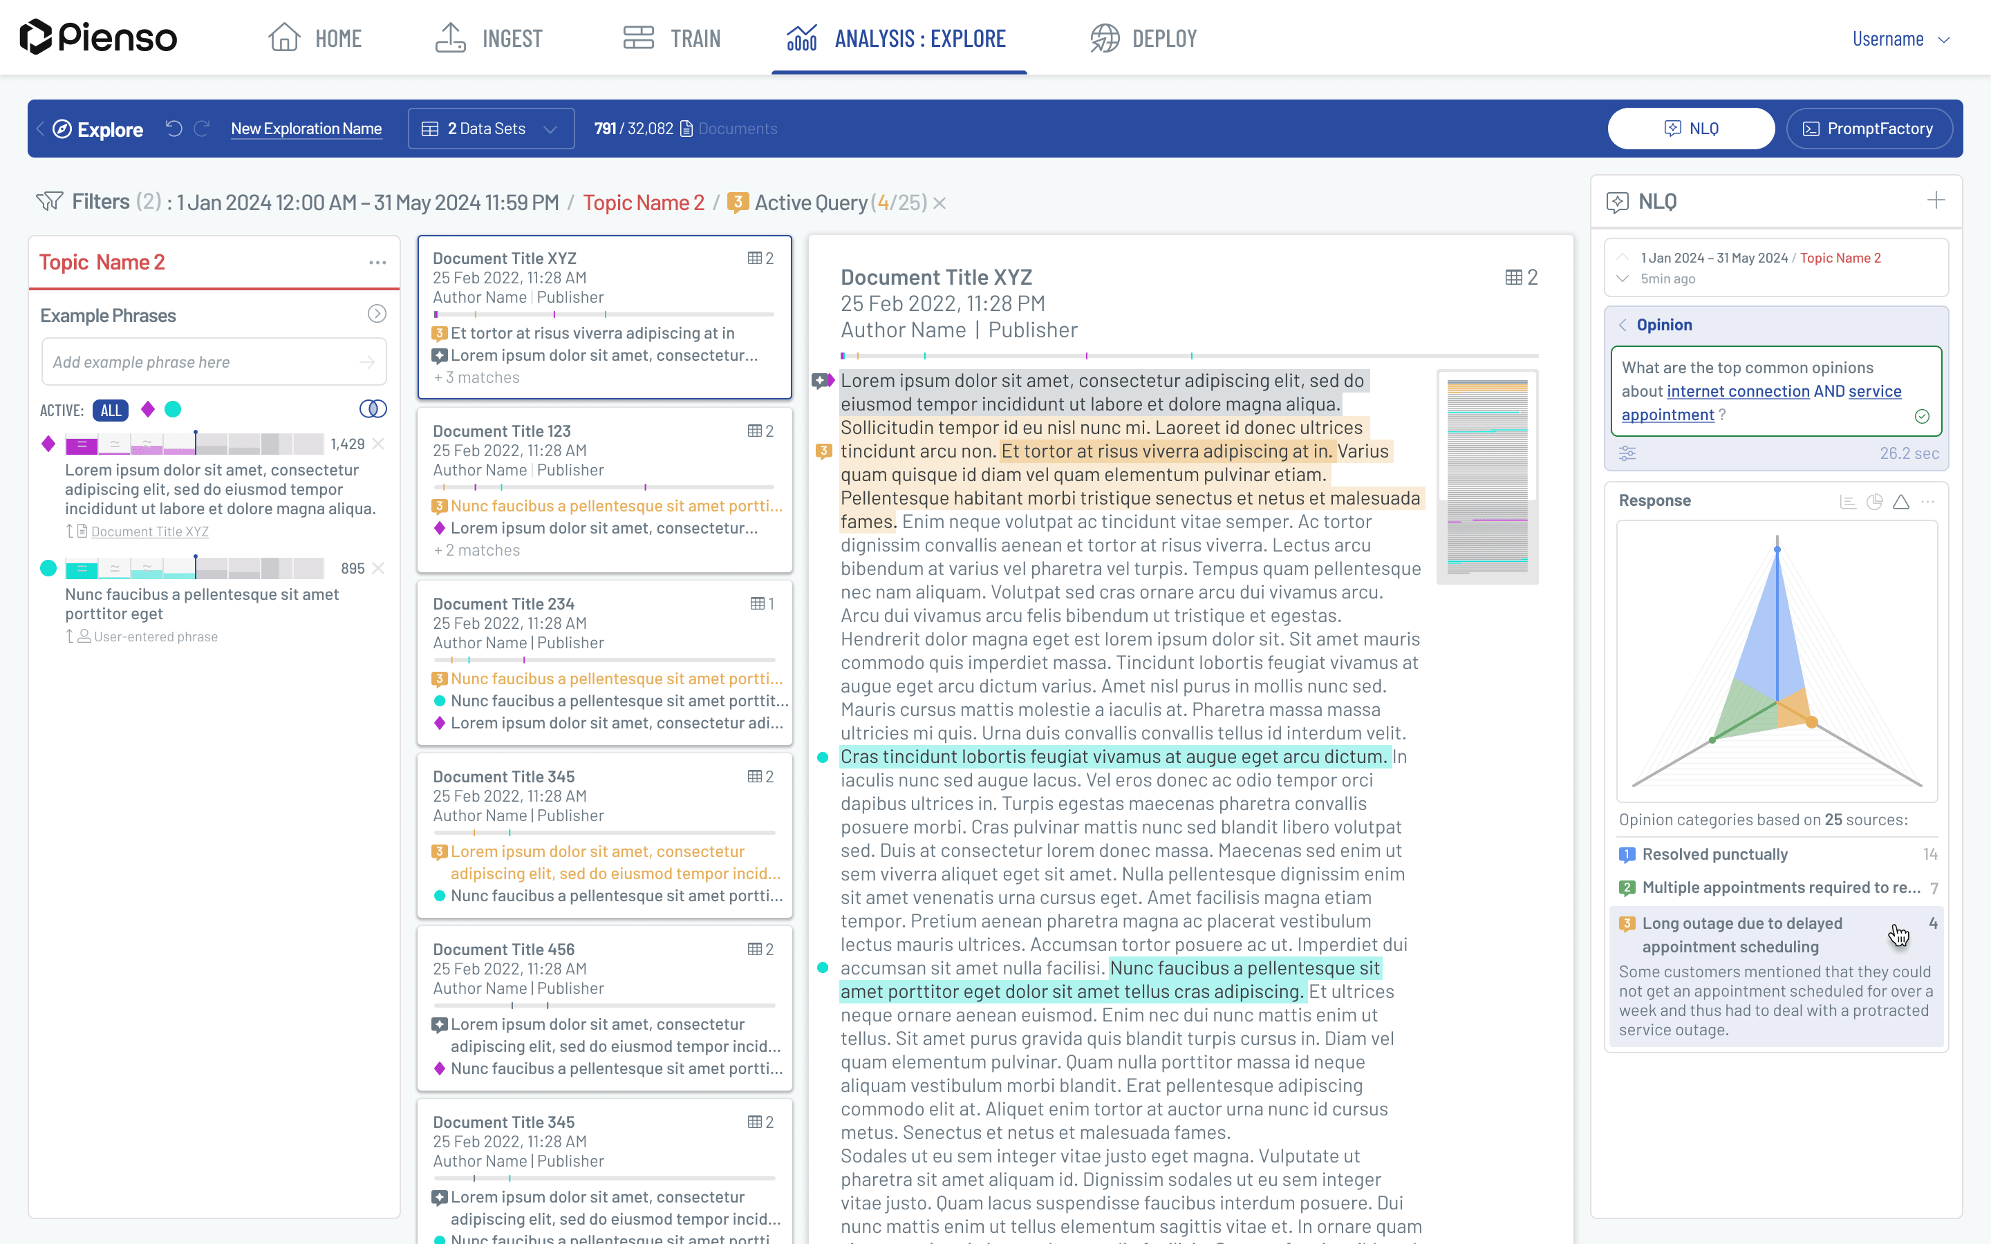Open the DEPLOY tab
The width and height of the screenshot is (1991, 1244).
(1143, 38)
